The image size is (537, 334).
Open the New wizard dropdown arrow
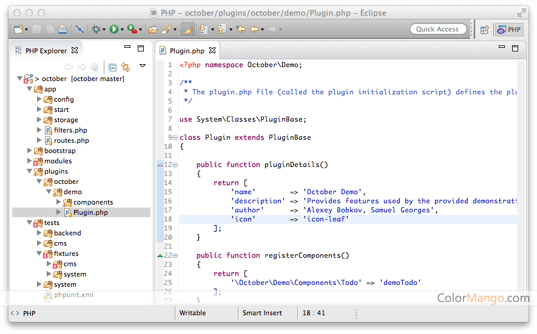26,30
